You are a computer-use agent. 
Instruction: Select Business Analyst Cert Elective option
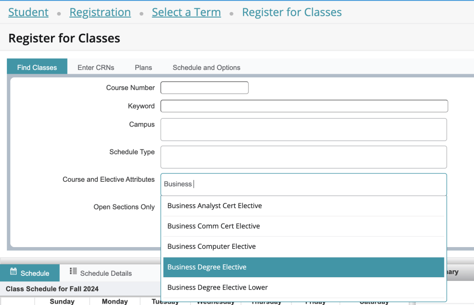(215, 206)
